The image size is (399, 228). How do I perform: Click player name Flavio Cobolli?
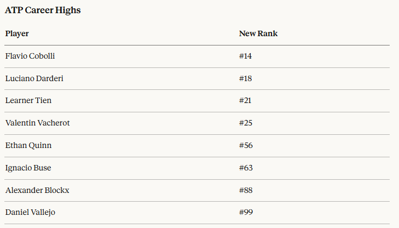pyautogui.click(x=30, y=56)
